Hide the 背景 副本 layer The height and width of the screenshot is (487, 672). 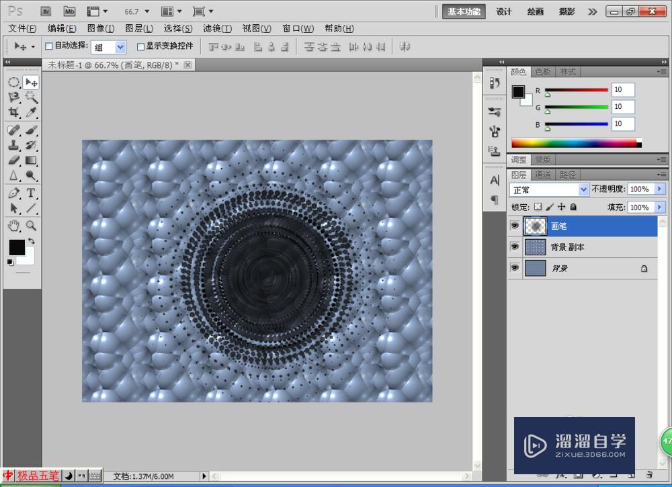[x=515, y=247]
